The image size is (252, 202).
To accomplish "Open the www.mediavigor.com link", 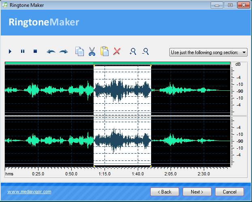I will point(29,192).
